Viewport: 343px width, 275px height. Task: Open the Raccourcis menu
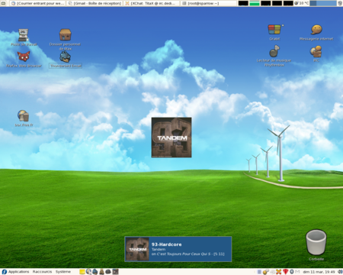[x=42, y=272]
